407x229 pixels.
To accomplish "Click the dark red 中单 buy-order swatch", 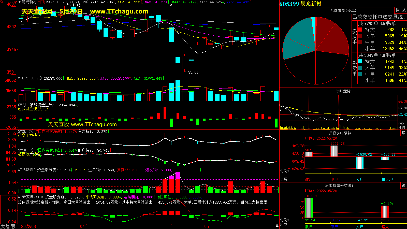I will 360,42.
